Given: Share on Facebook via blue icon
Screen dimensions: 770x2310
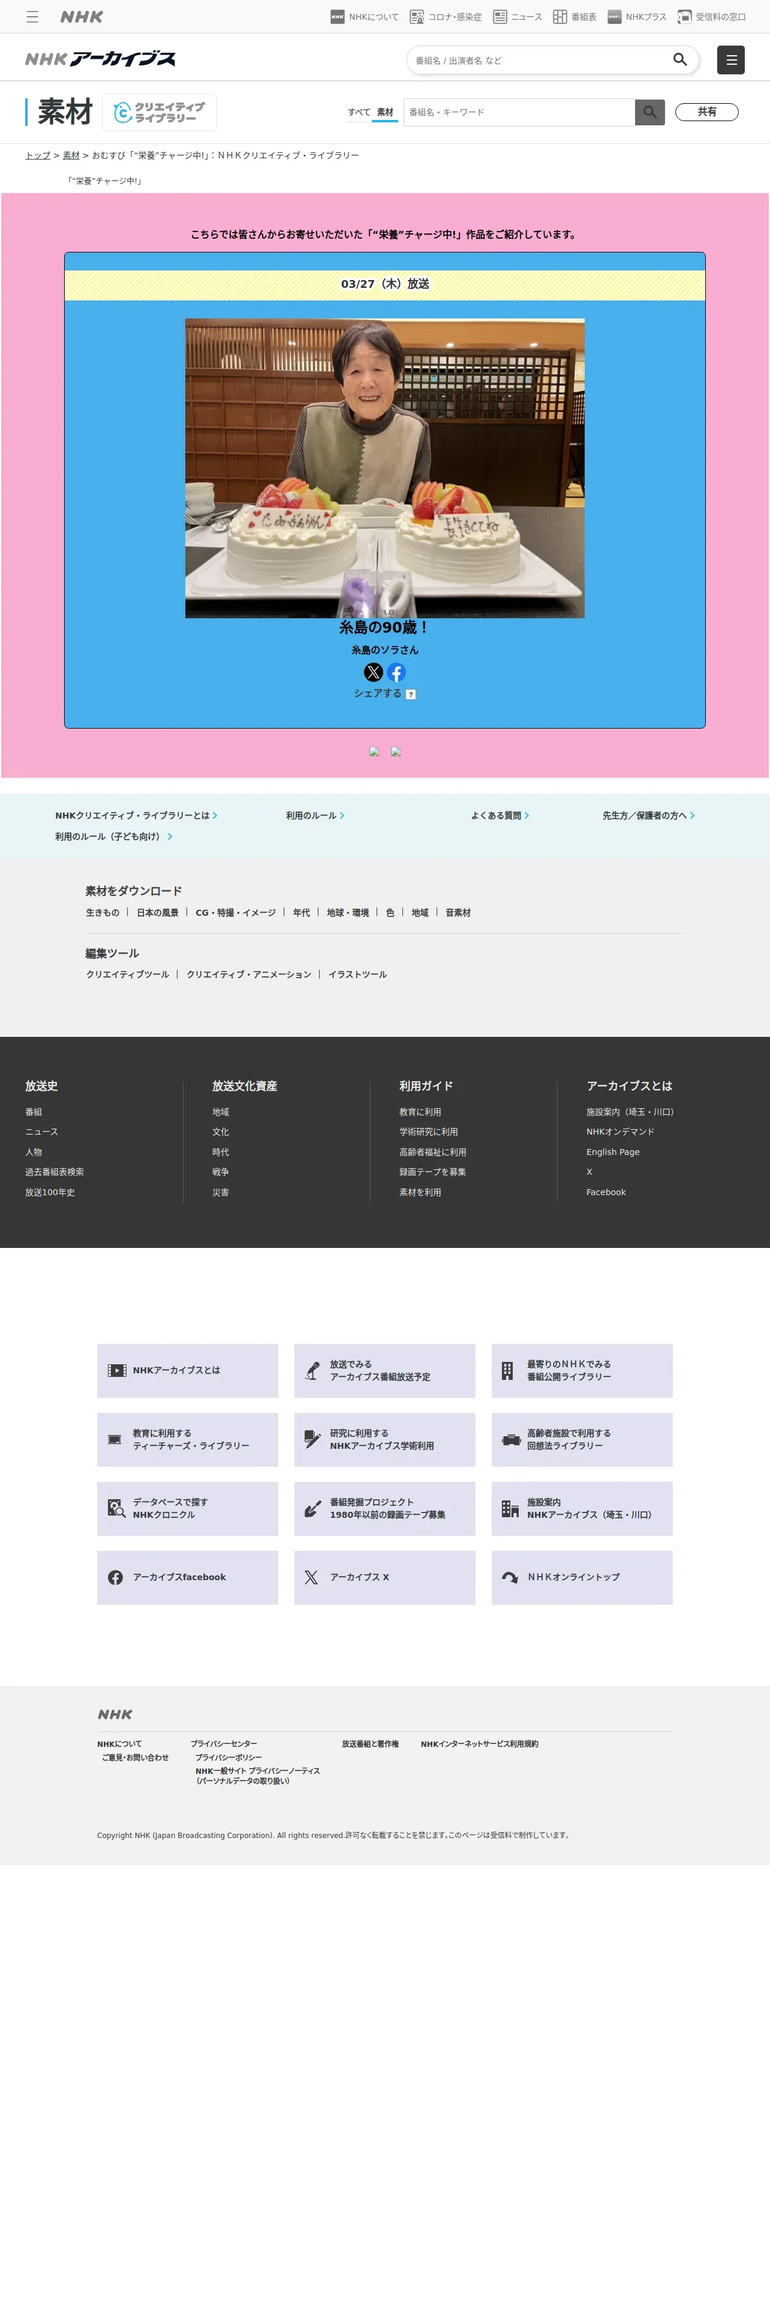Looking at the screenshot, I should [x=396, y=672].
